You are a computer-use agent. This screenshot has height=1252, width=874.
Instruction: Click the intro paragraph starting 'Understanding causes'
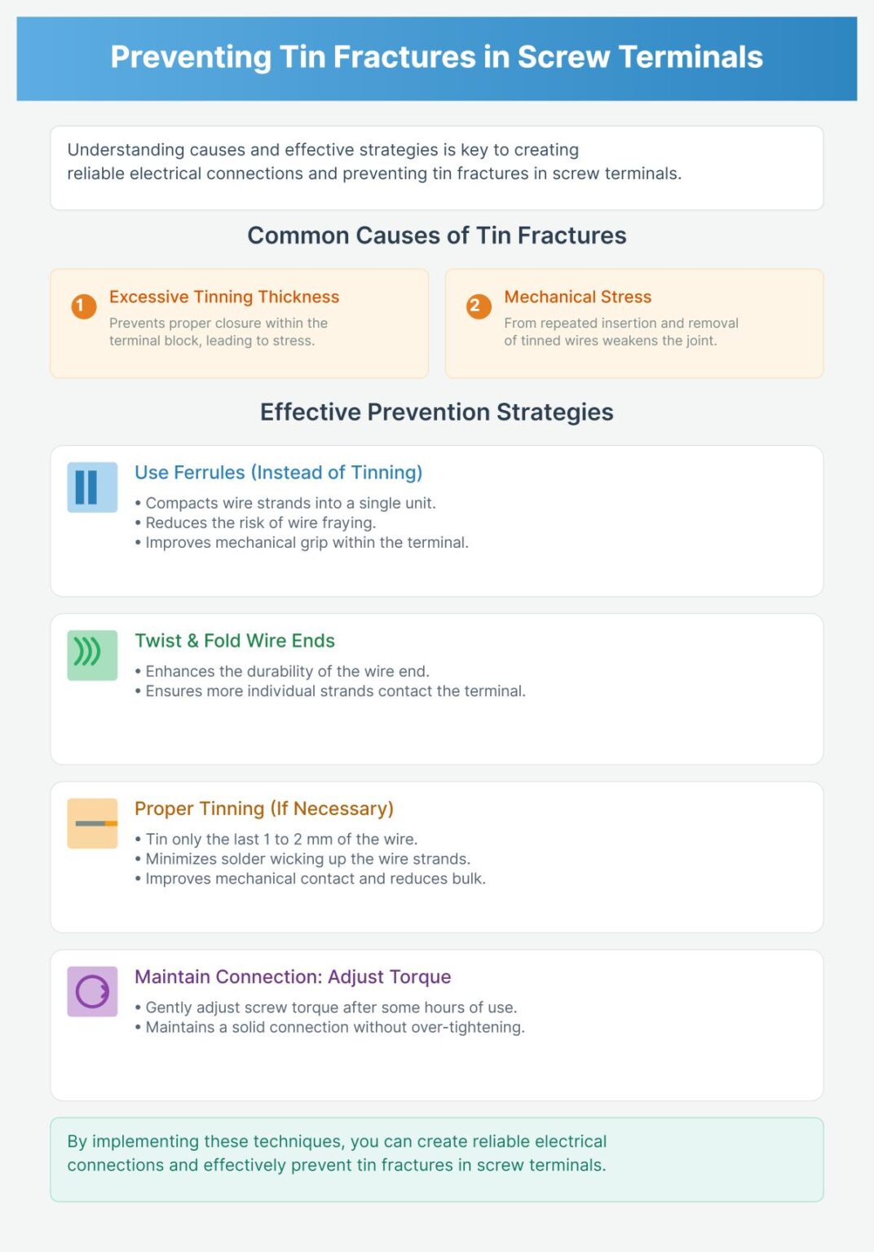click(373, 161)
